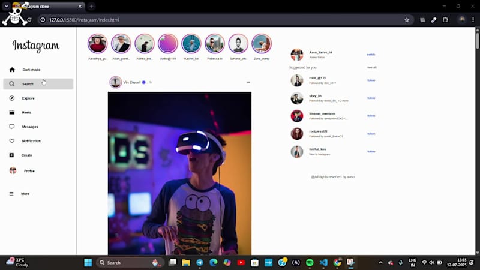Viewport: 480px width, 270px height.
Task: Open Spotify from taskbar
Action: [310, 263]
